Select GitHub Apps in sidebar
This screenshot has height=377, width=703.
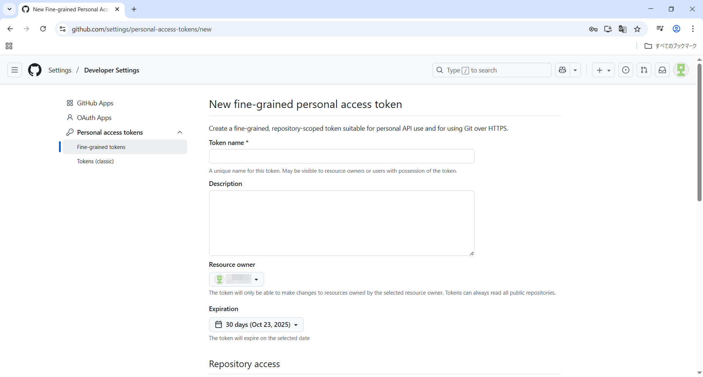click(95, 103)
